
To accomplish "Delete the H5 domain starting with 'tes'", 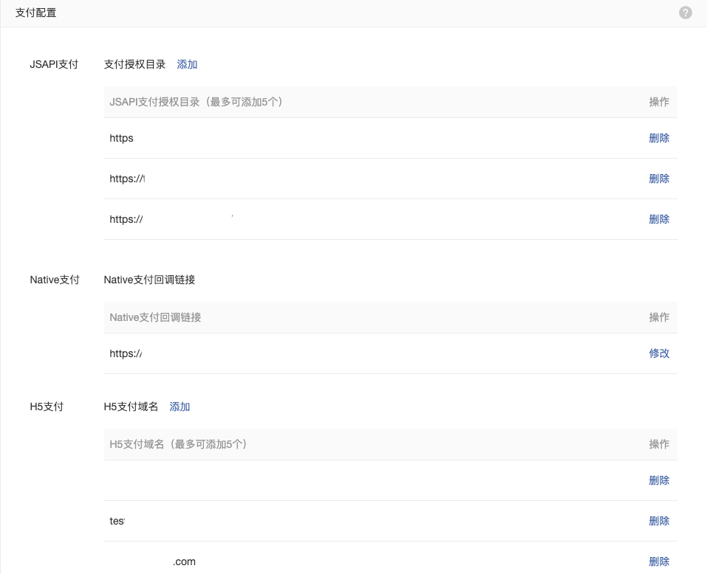I will click(658, 521).
